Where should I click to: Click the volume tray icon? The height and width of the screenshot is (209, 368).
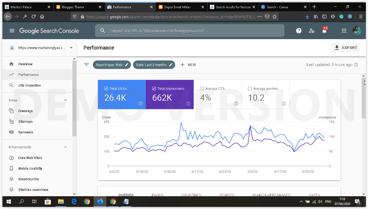pos(320,202)
